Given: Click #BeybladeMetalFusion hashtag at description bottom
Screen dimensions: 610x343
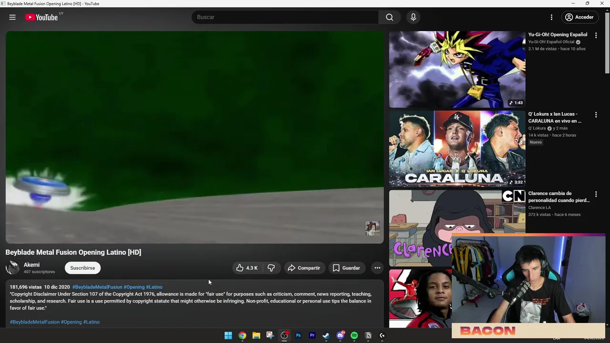Looking at the screenshot, I should coord(35,322).
